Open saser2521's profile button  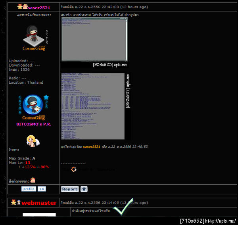[29, 189]
